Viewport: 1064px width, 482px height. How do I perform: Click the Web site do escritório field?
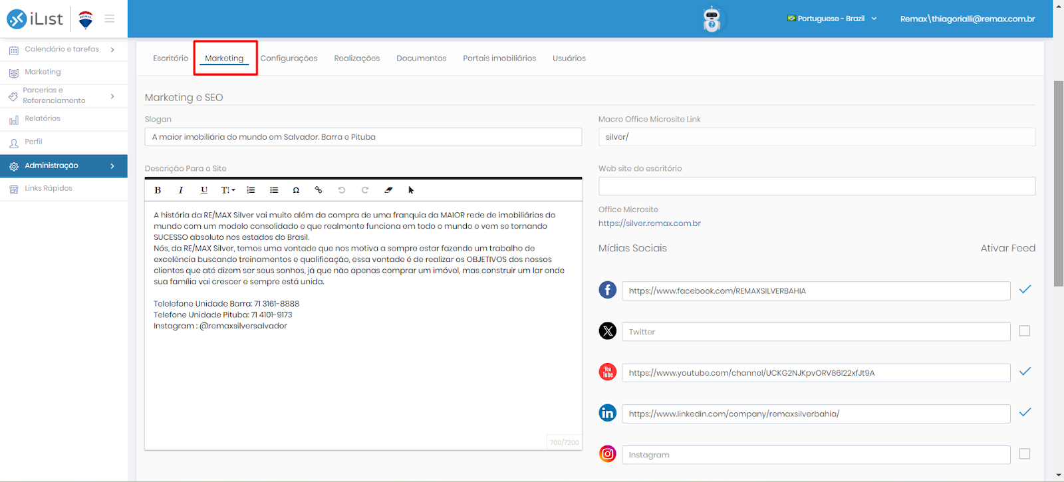[817, 186]
